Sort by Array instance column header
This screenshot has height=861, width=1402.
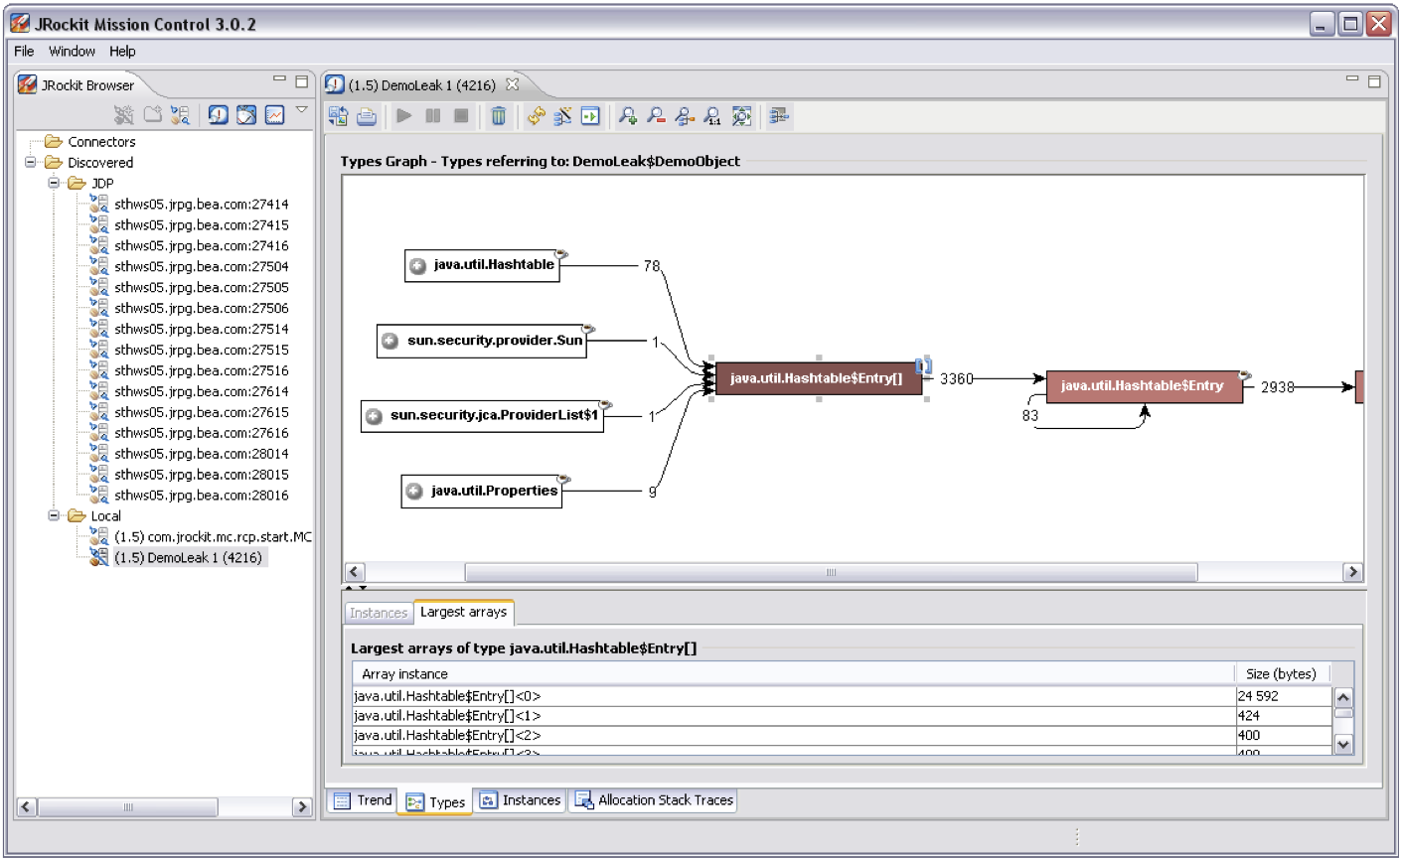point(793,673)
